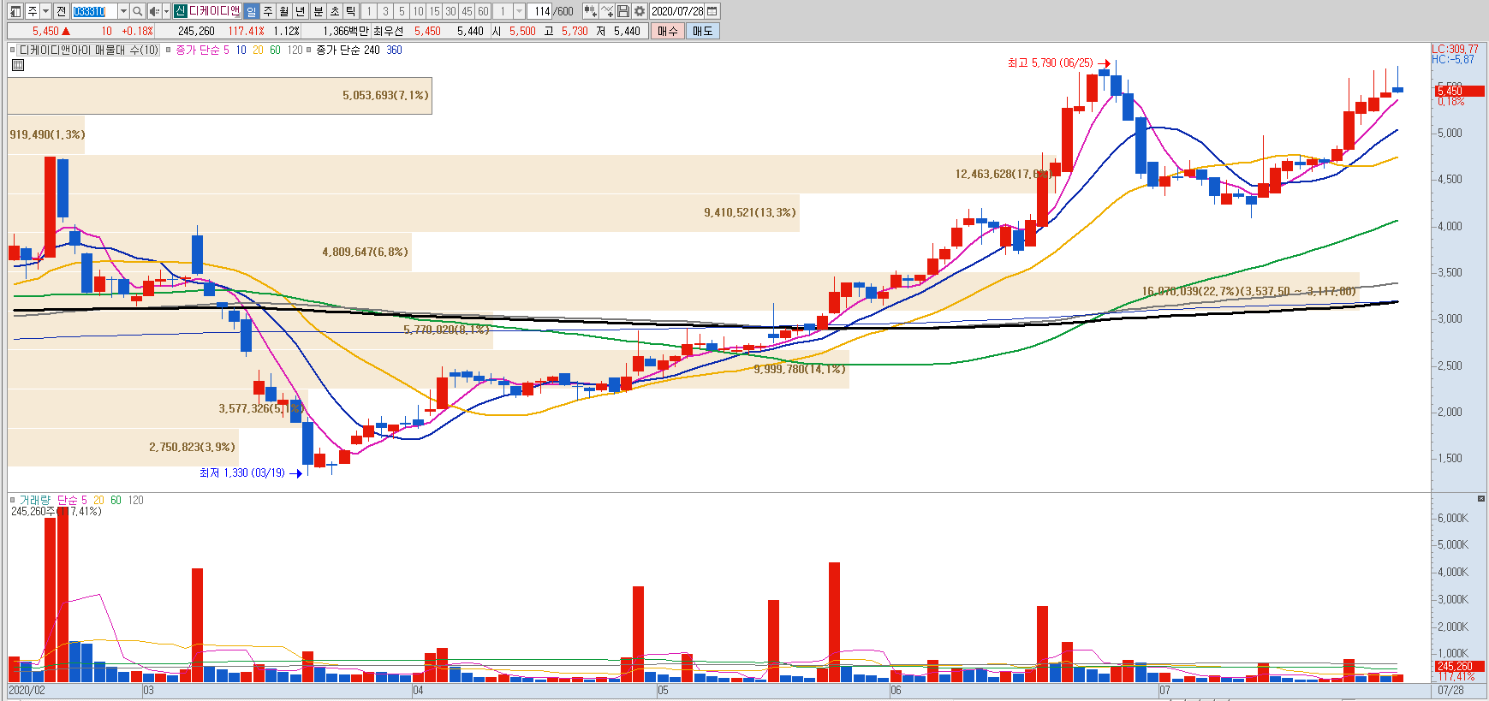Click the chart layout icon in the toolbar's left corner
1489x701 pixels.
point(15,11)
